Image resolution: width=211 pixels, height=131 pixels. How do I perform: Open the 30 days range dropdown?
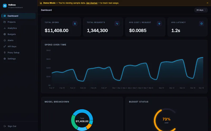[x=201, y=10]
